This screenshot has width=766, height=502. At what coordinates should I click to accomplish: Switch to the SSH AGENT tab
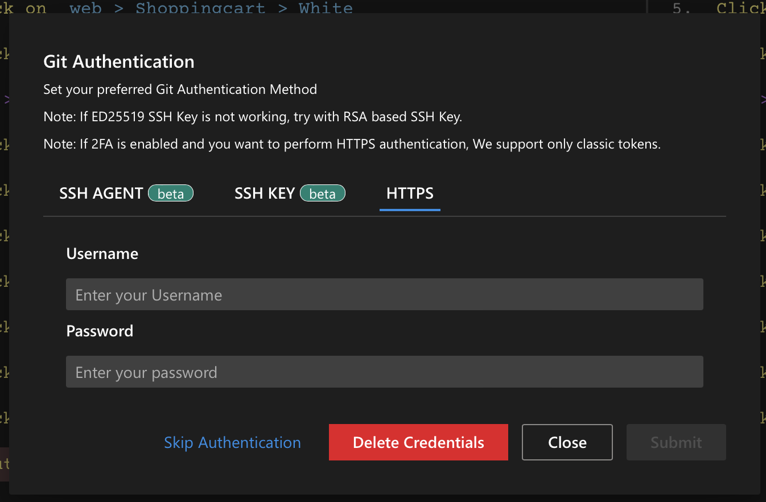101,194
